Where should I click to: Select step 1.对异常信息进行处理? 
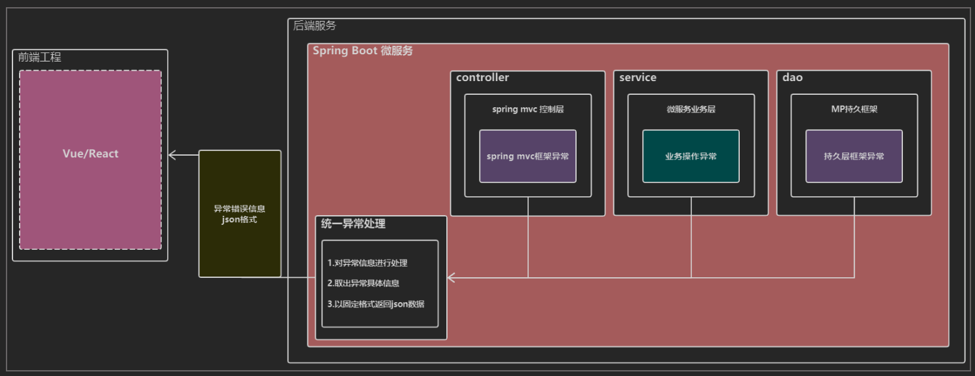click(367, 263)
